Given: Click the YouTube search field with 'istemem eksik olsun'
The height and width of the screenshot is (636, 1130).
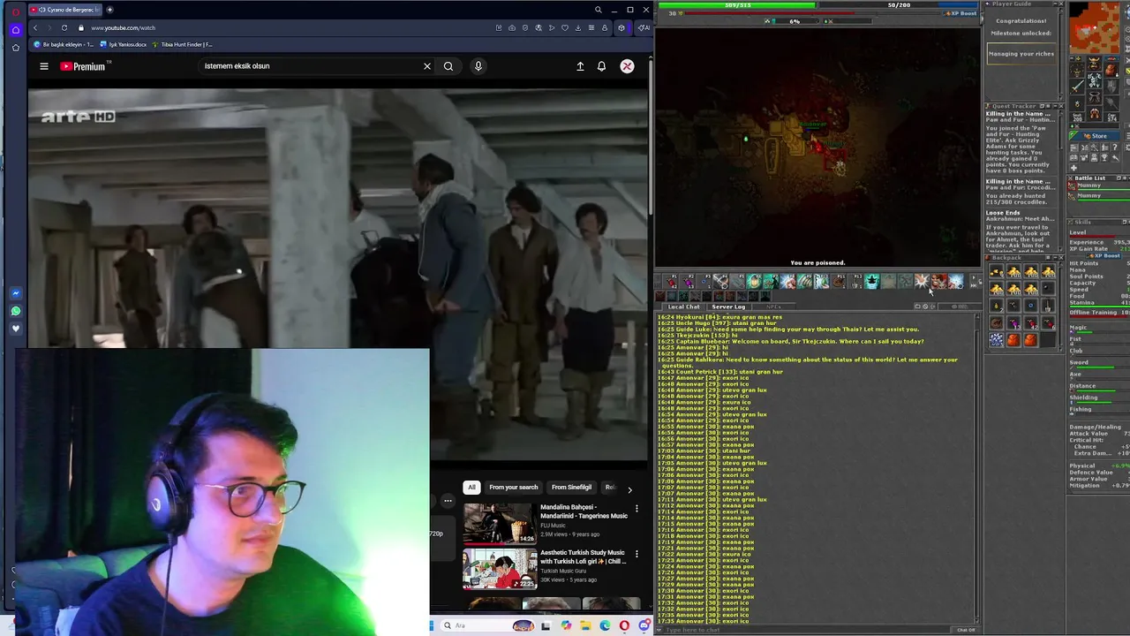Looking at the screenshot, I should click(x=309, y=66).
